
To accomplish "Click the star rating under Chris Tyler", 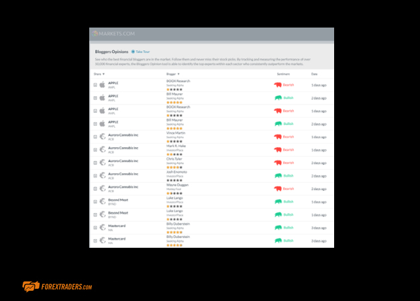I will click(x=174, y=167).
